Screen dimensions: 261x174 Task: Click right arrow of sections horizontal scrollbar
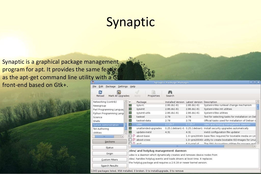122,137
